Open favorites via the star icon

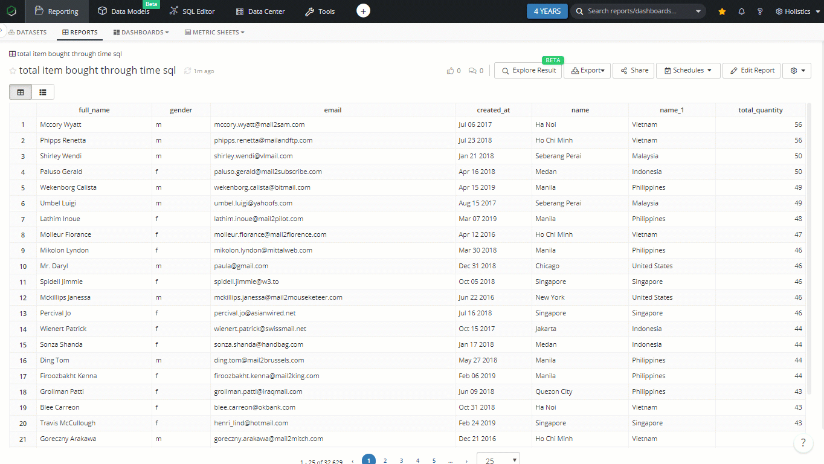[x=722, y=11]
